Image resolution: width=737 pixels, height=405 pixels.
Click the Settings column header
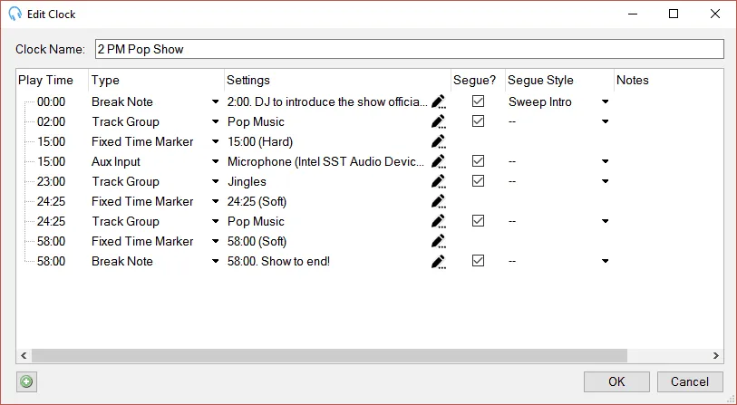pyautogui.click(x=337, y=81)
